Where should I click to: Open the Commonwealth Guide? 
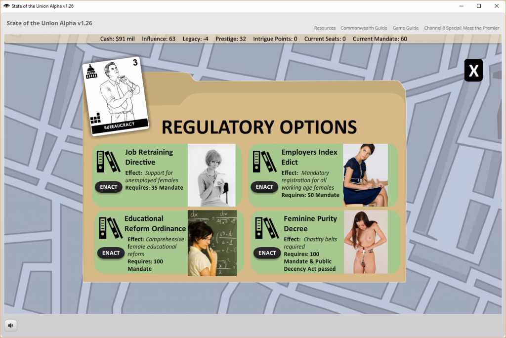point(364,28)
